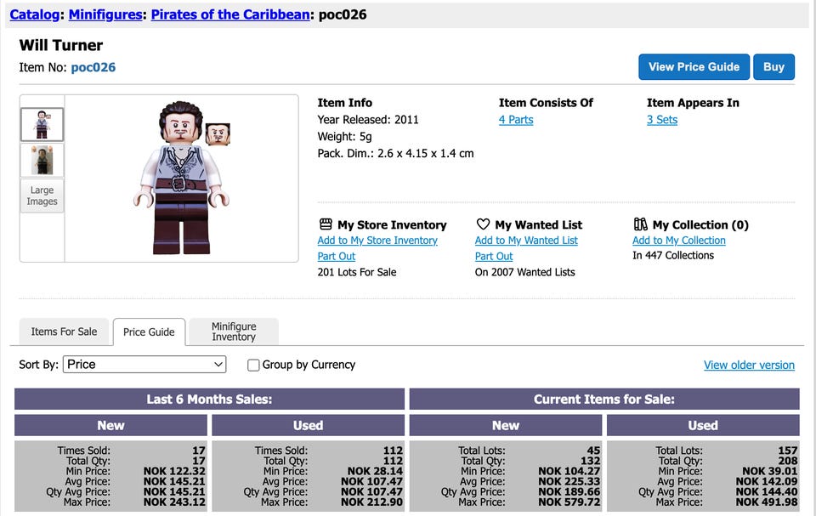Click the View older version link
Image resolution: width=816 pixels, height=516 pixels.
(749, 365)
